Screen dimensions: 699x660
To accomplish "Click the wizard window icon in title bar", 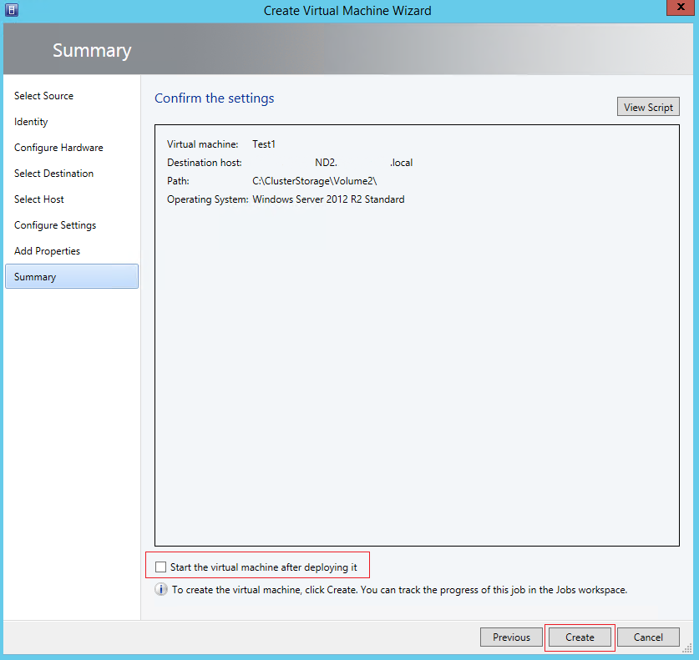I will click(11, 9).
